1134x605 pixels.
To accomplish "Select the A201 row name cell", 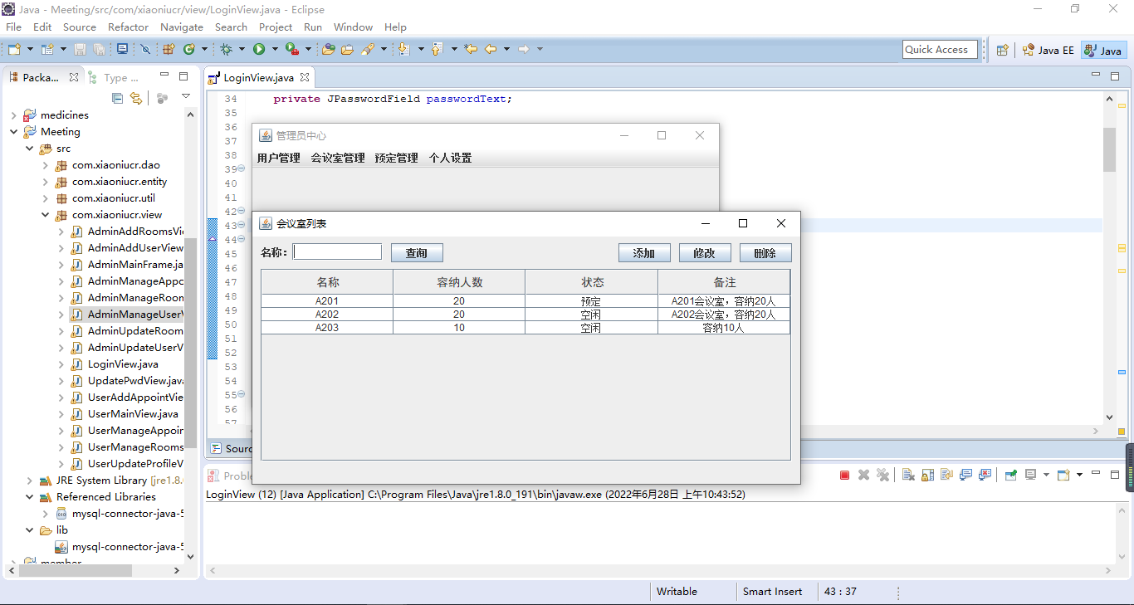I will 327,301.
